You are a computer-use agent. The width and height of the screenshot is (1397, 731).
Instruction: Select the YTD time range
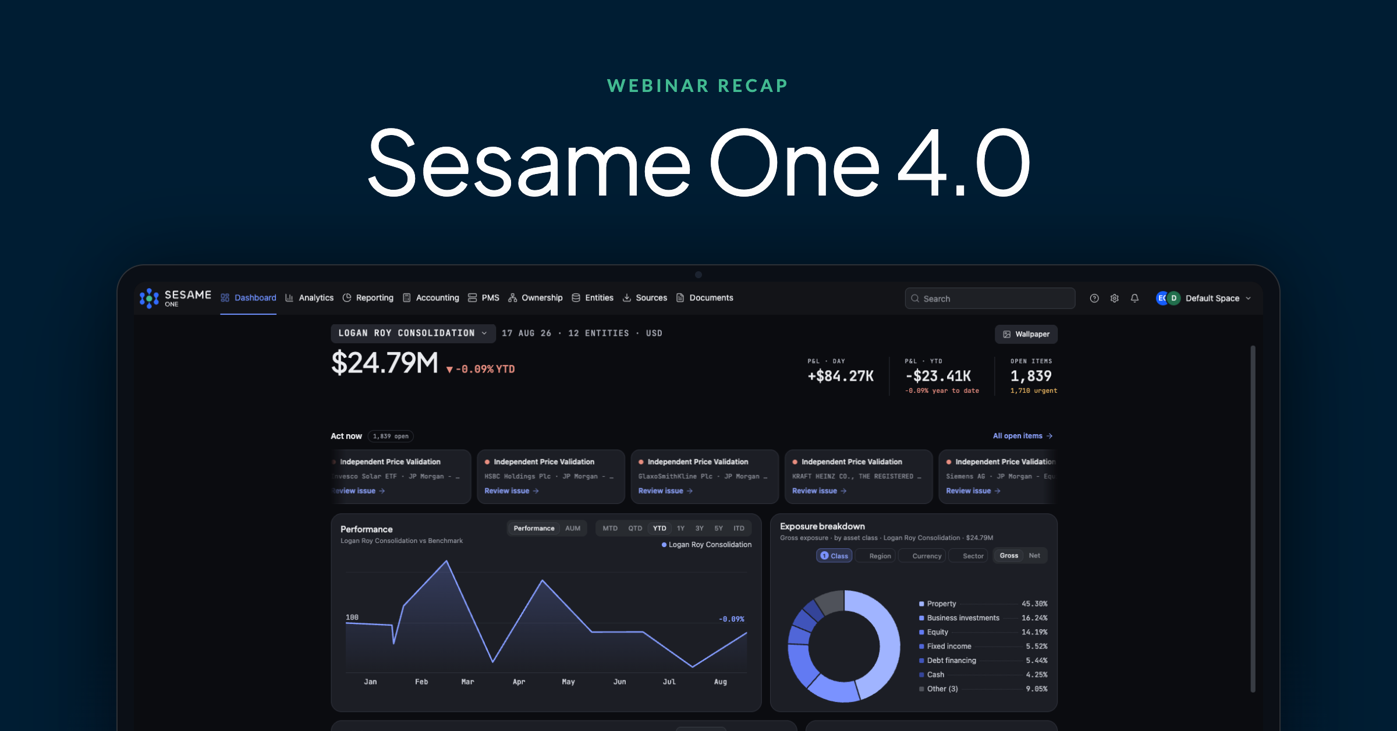click(660, 528)
